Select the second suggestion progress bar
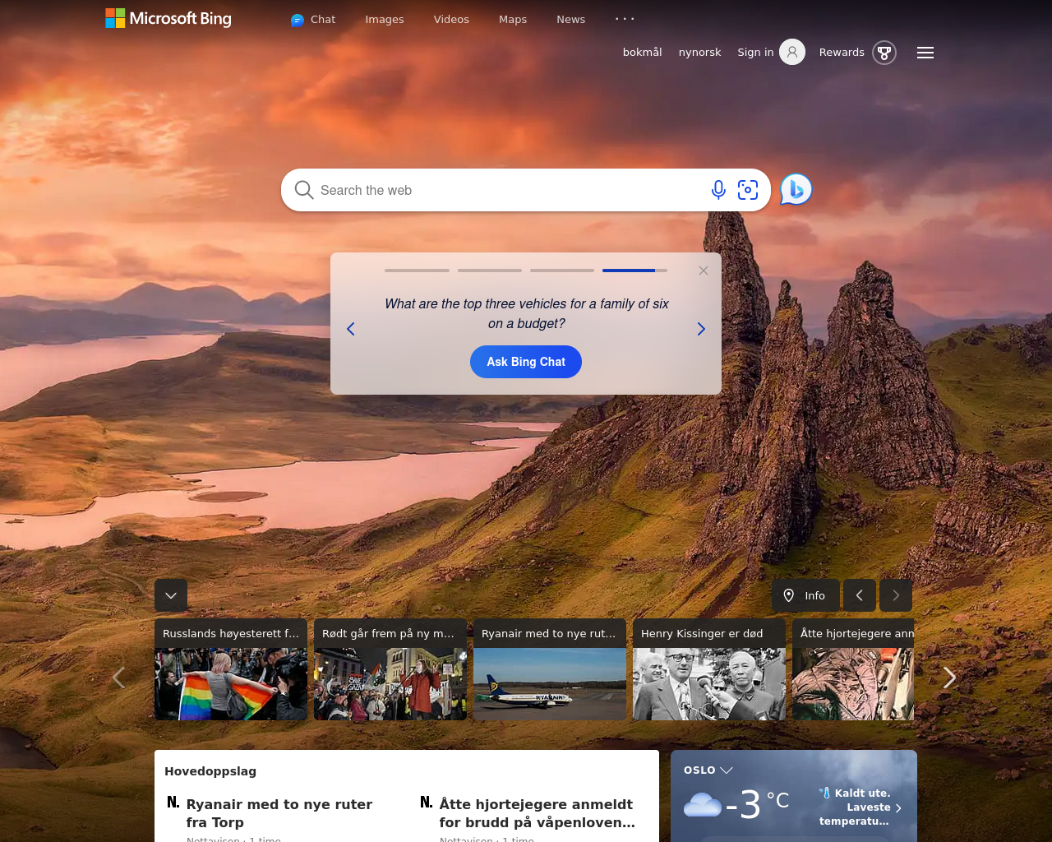This screenshot has height=842, width=1052. click(490, 271)
